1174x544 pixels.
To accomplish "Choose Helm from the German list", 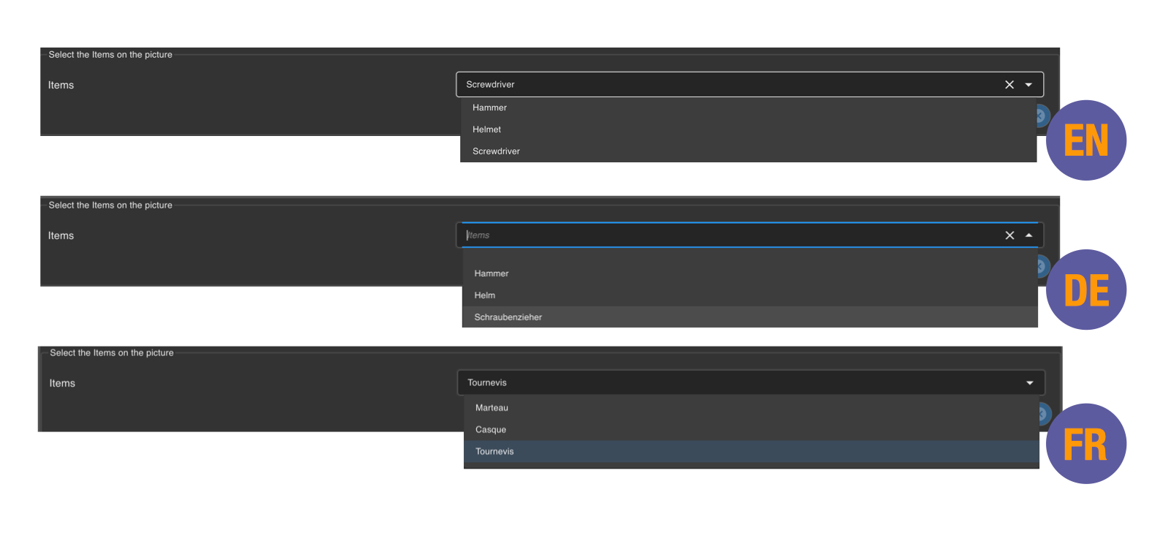I will [x=484, y=295].
